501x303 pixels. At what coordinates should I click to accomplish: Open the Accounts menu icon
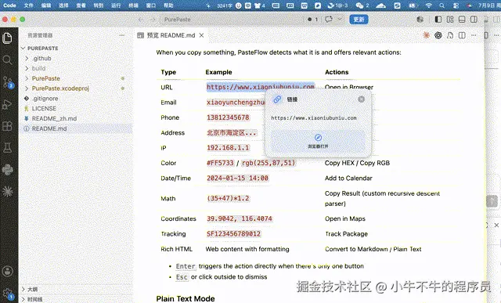click(x=7, y=272)
